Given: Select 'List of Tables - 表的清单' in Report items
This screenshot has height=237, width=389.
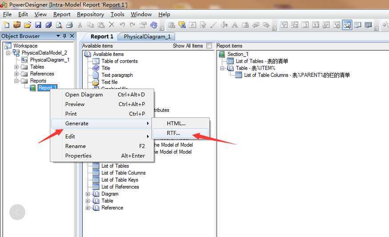Looking at the screenshot, I should 262,61.
